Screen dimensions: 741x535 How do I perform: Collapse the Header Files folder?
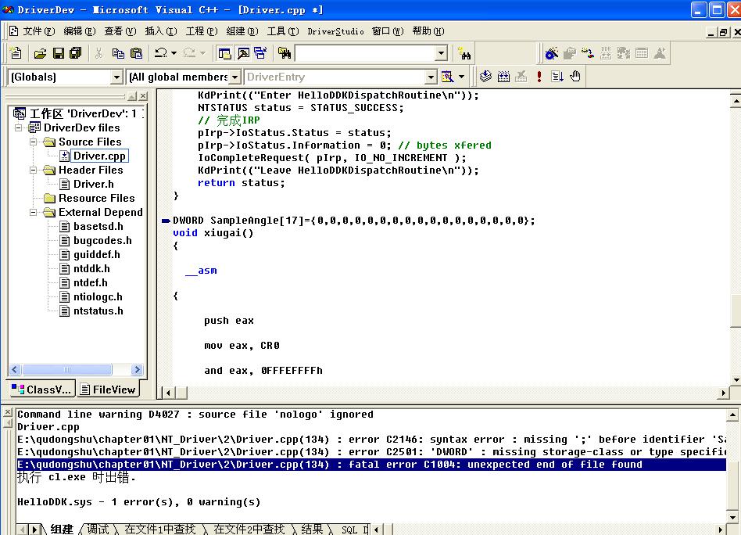click(33, 171)
